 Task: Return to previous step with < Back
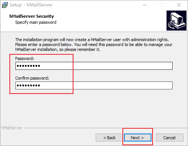(x=109, y=138)
